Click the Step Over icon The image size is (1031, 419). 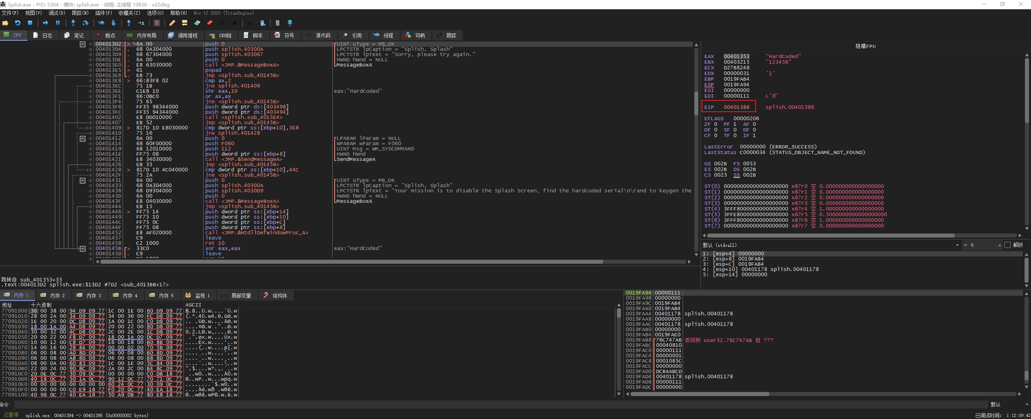[x=85, y=23]
